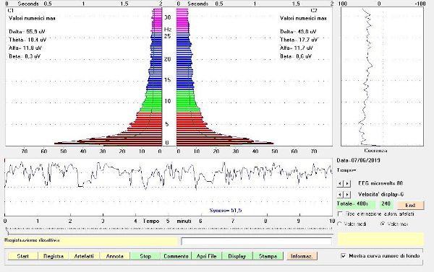Click the time position slider track
Screen dimensions: 434x272
tap(169, 229)
